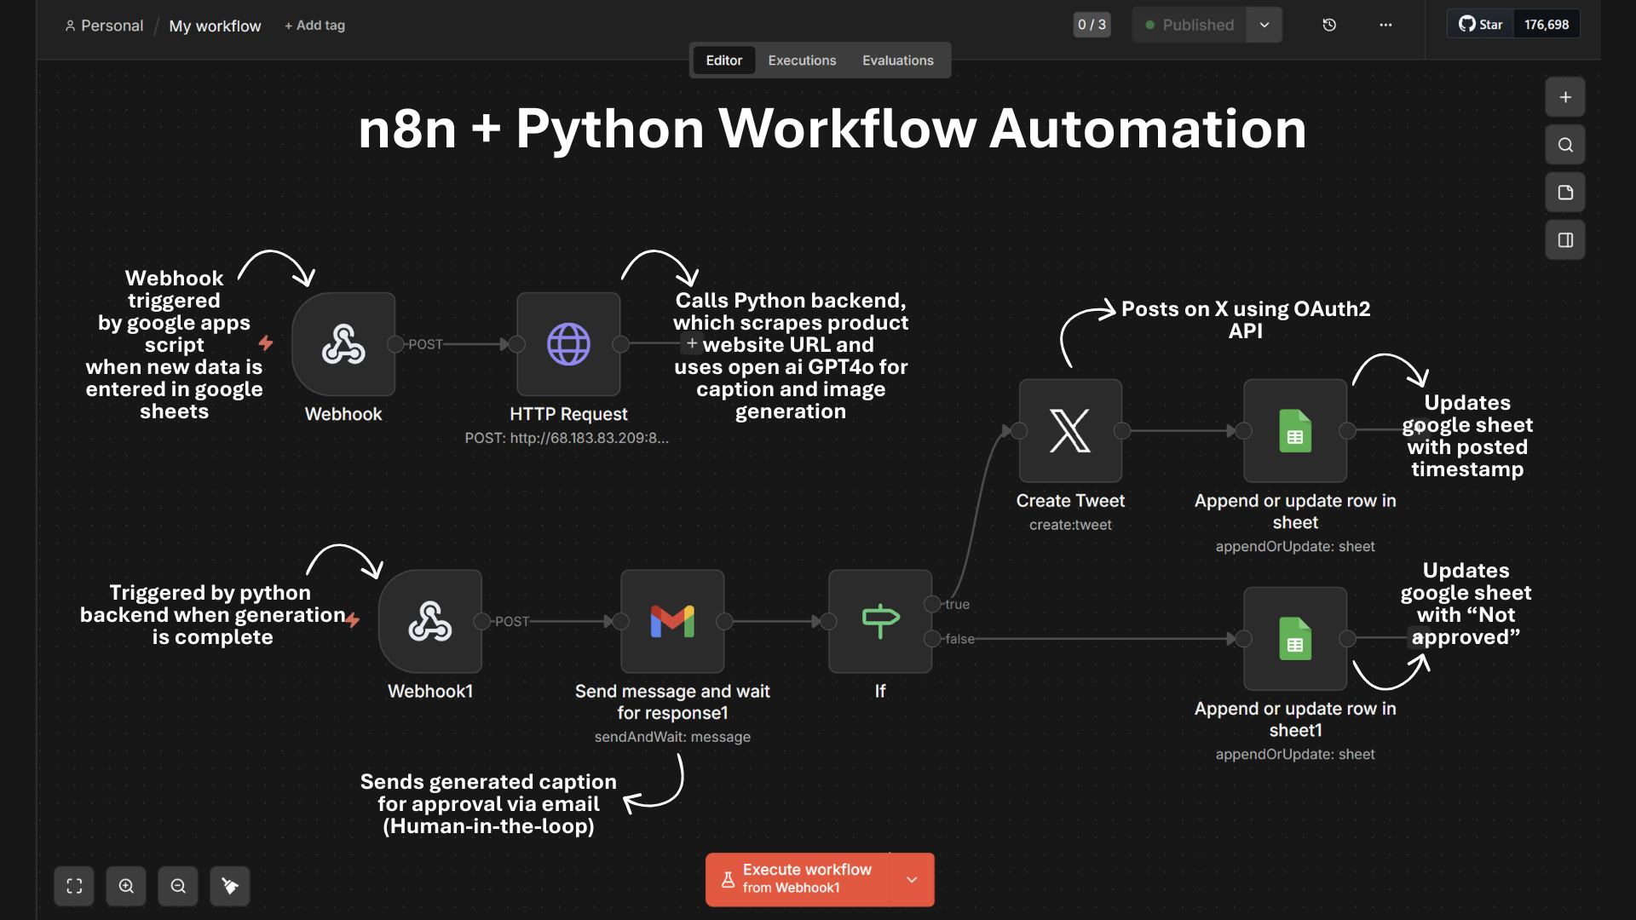Zoom in on the canvas
The height and width of the screenshot is (920, 1636).
coord(126,886)
